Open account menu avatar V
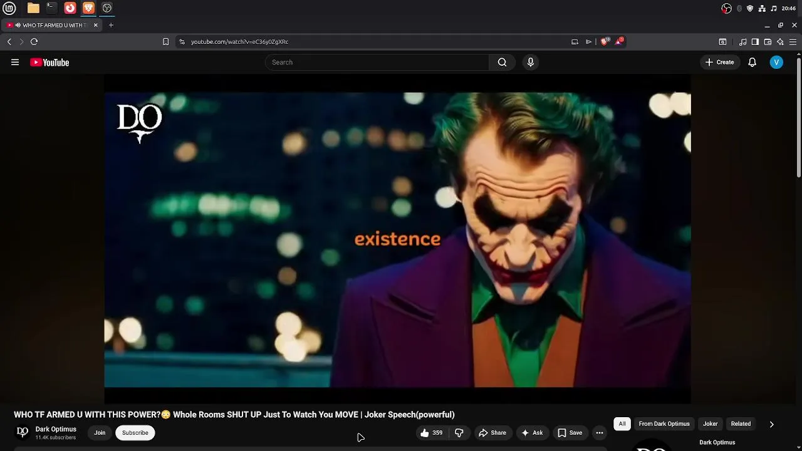 point(776,62)
